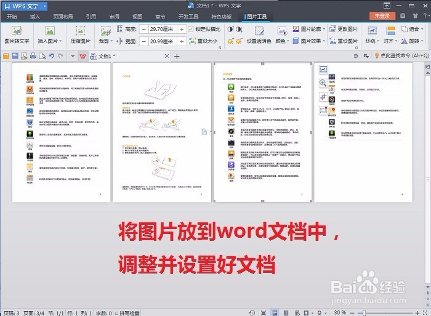Click the red WPS home icon

point(83,57)
